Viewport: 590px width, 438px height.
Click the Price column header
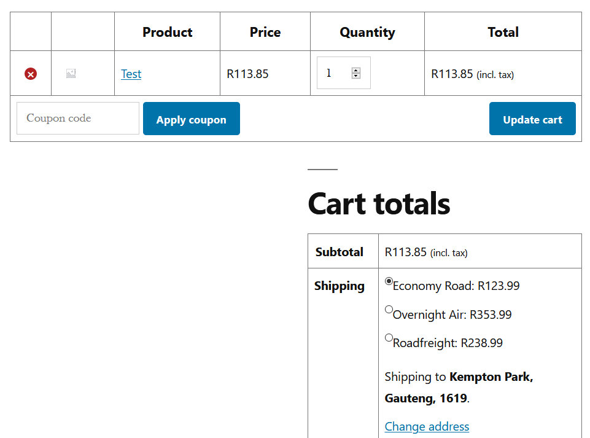pos(265,32)
